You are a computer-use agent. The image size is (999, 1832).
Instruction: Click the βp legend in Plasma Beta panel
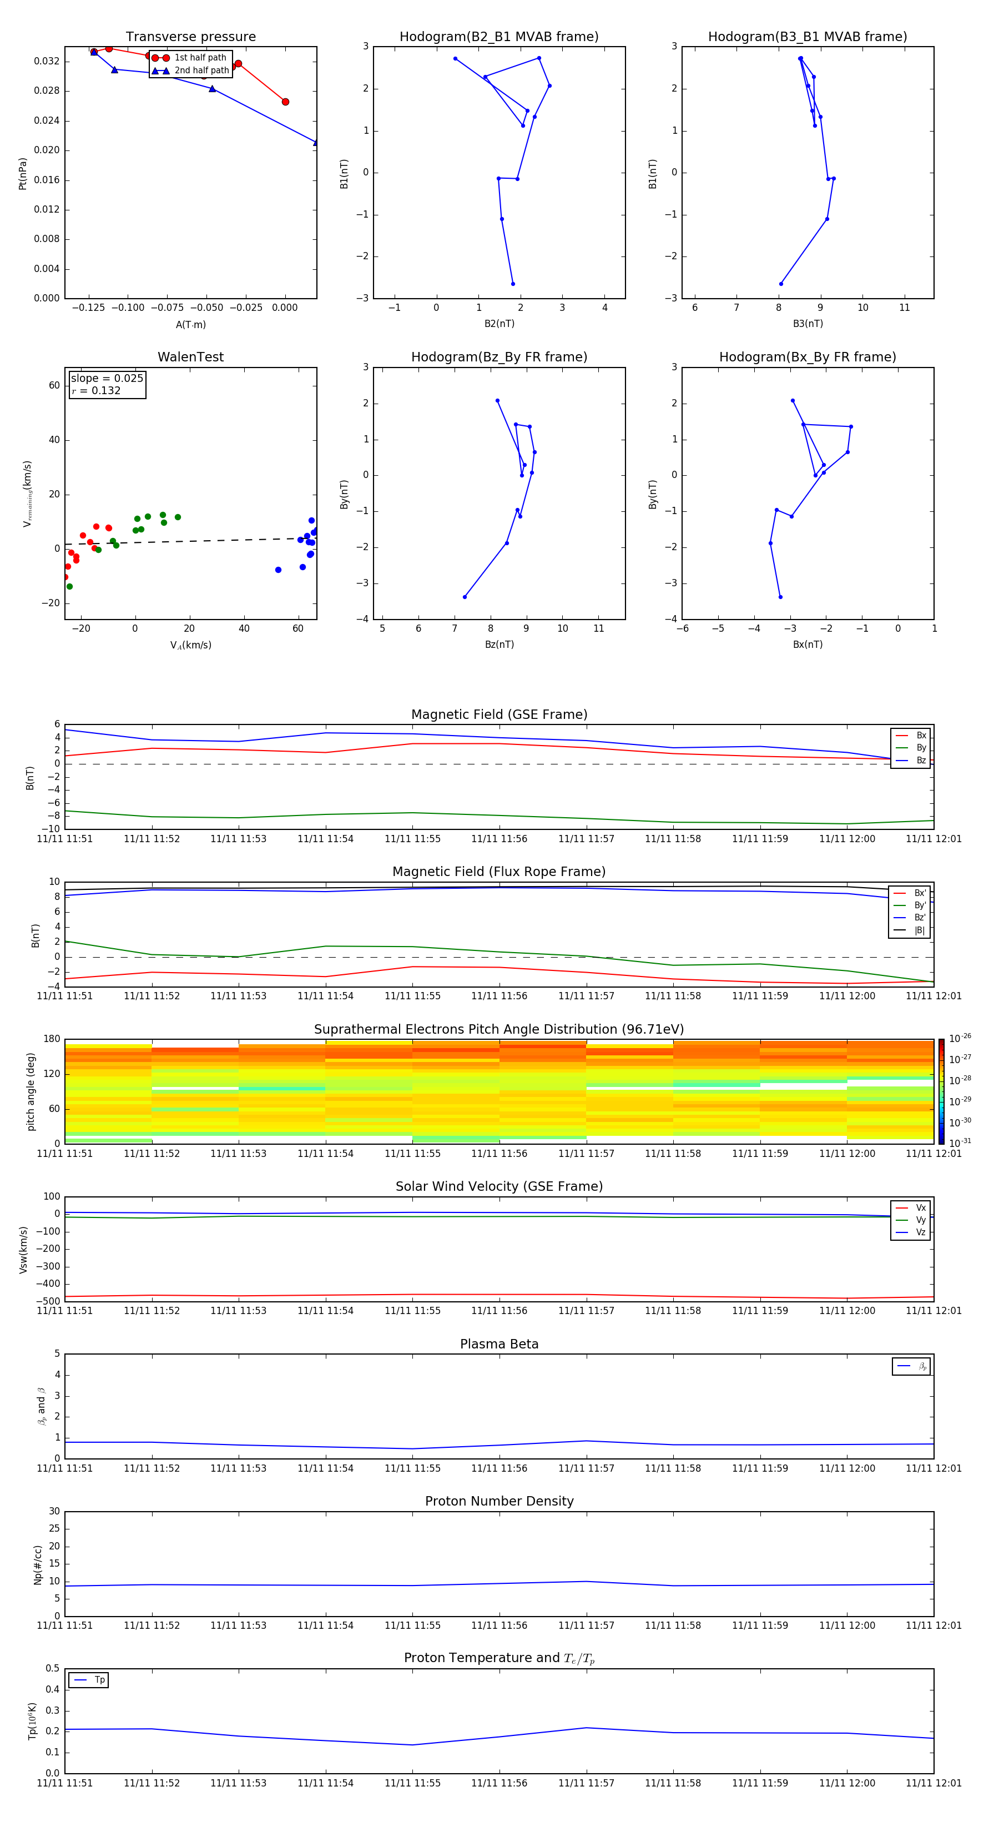pyautogui.click(x=911, y=1366)
